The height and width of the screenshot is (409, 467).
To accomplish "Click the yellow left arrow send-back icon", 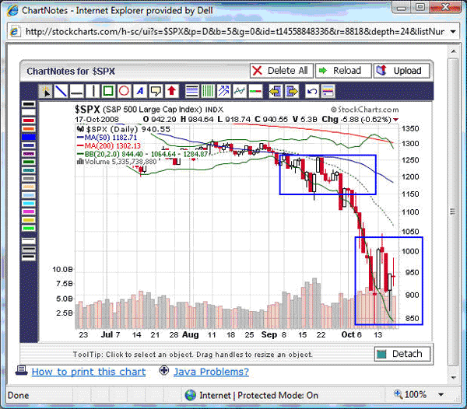I will [x=276, y=91].
